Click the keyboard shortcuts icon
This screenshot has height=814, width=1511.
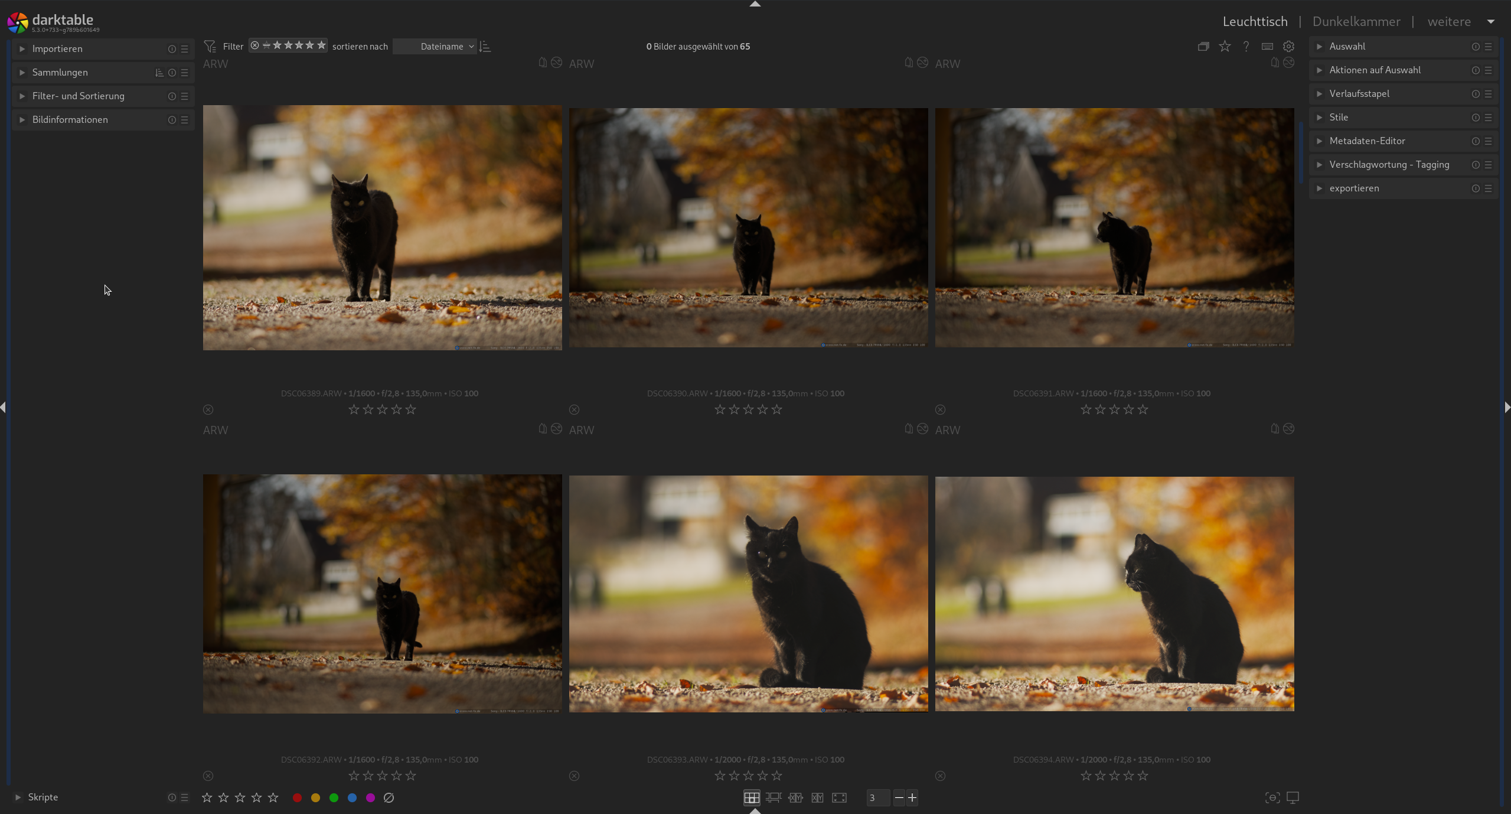1267,46
